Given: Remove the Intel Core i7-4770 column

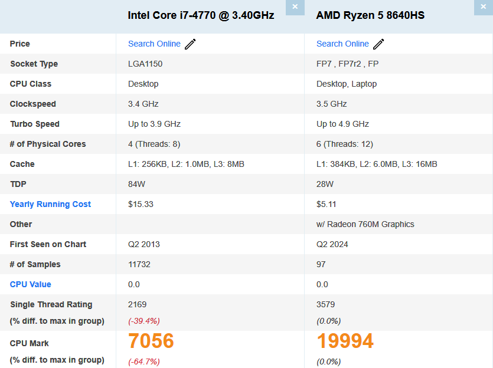Looking at the screenshot, I should coord(295,7).
